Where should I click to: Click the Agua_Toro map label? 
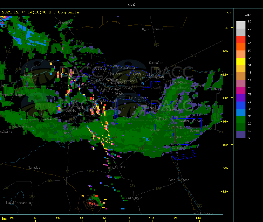pos(31,75)
